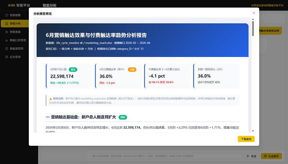Close the 分析报告预览 dialog
288x164 pixels.
tap(254, 13)
